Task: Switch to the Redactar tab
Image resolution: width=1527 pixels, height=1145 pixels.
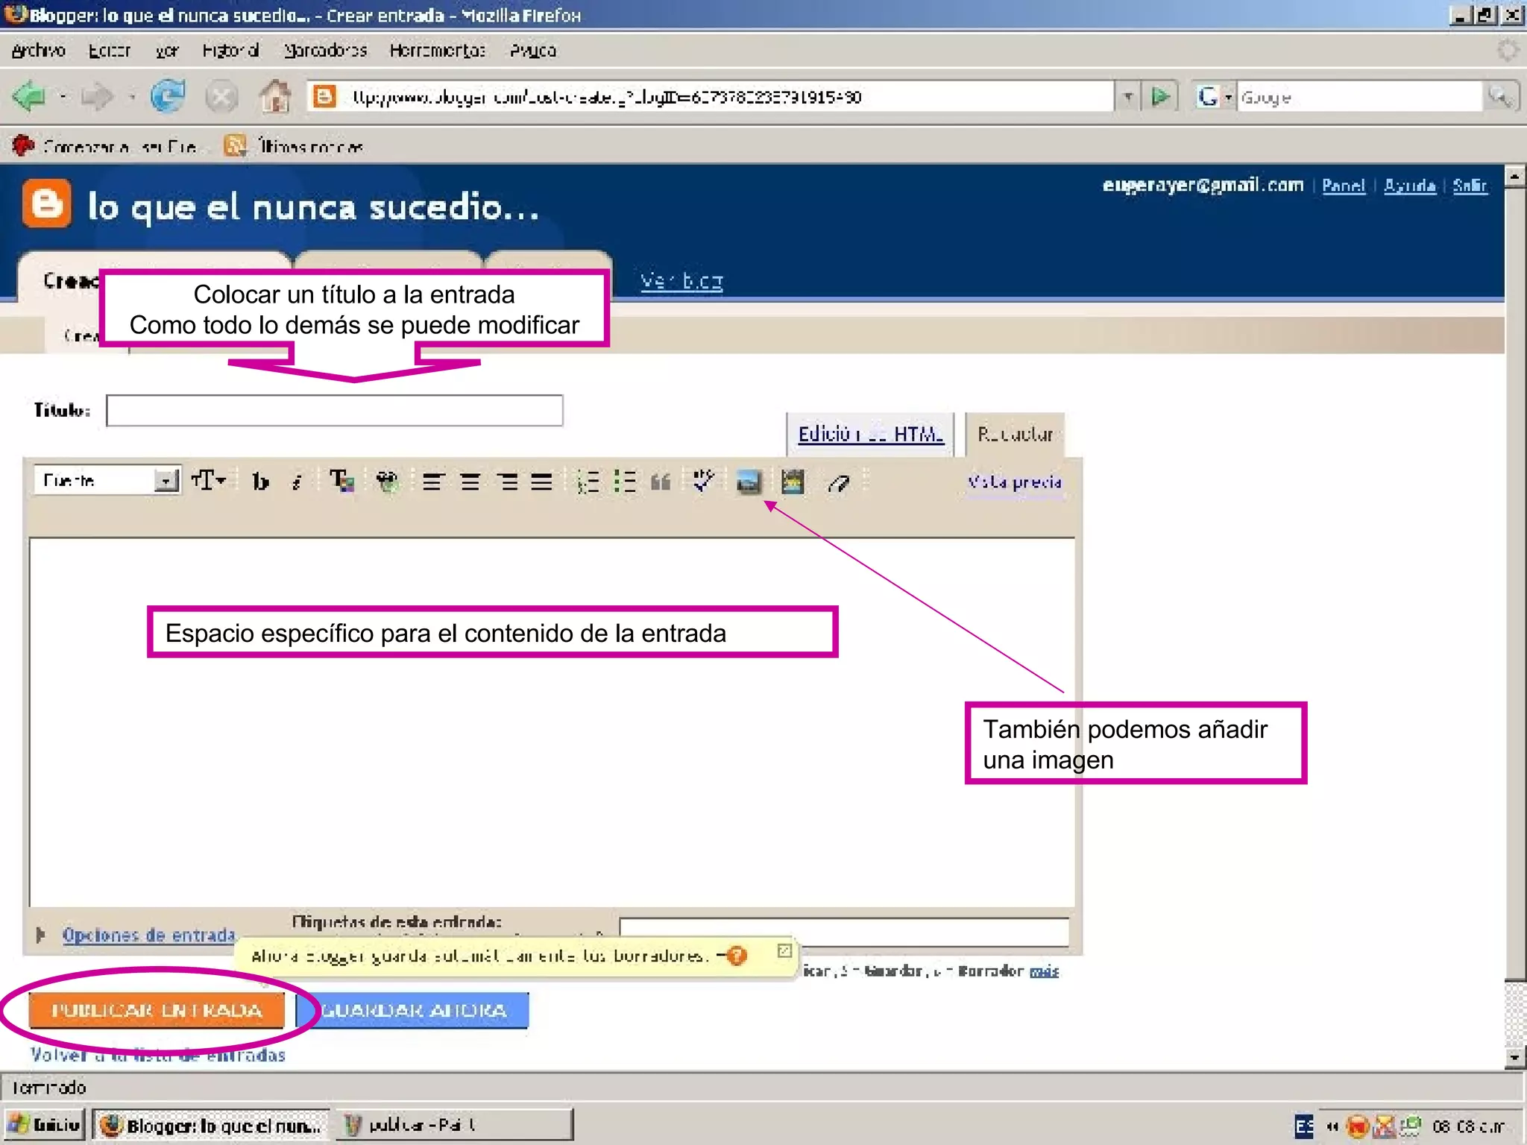Action: (1015, 434)
